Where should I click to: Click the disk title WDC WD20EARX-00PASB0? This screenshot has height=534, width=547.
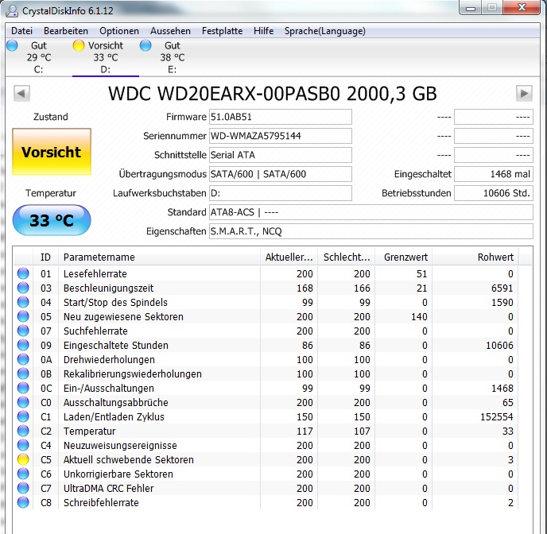(273, 94)
